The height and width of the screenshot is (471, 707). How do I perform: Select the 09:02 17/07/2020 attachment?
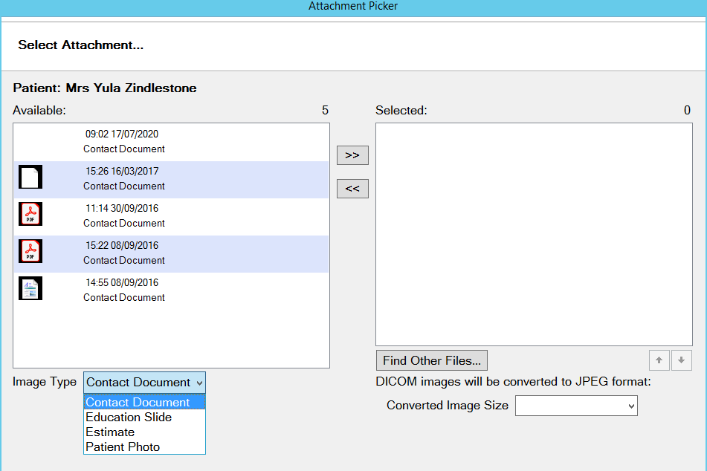[x=171, y=142]
